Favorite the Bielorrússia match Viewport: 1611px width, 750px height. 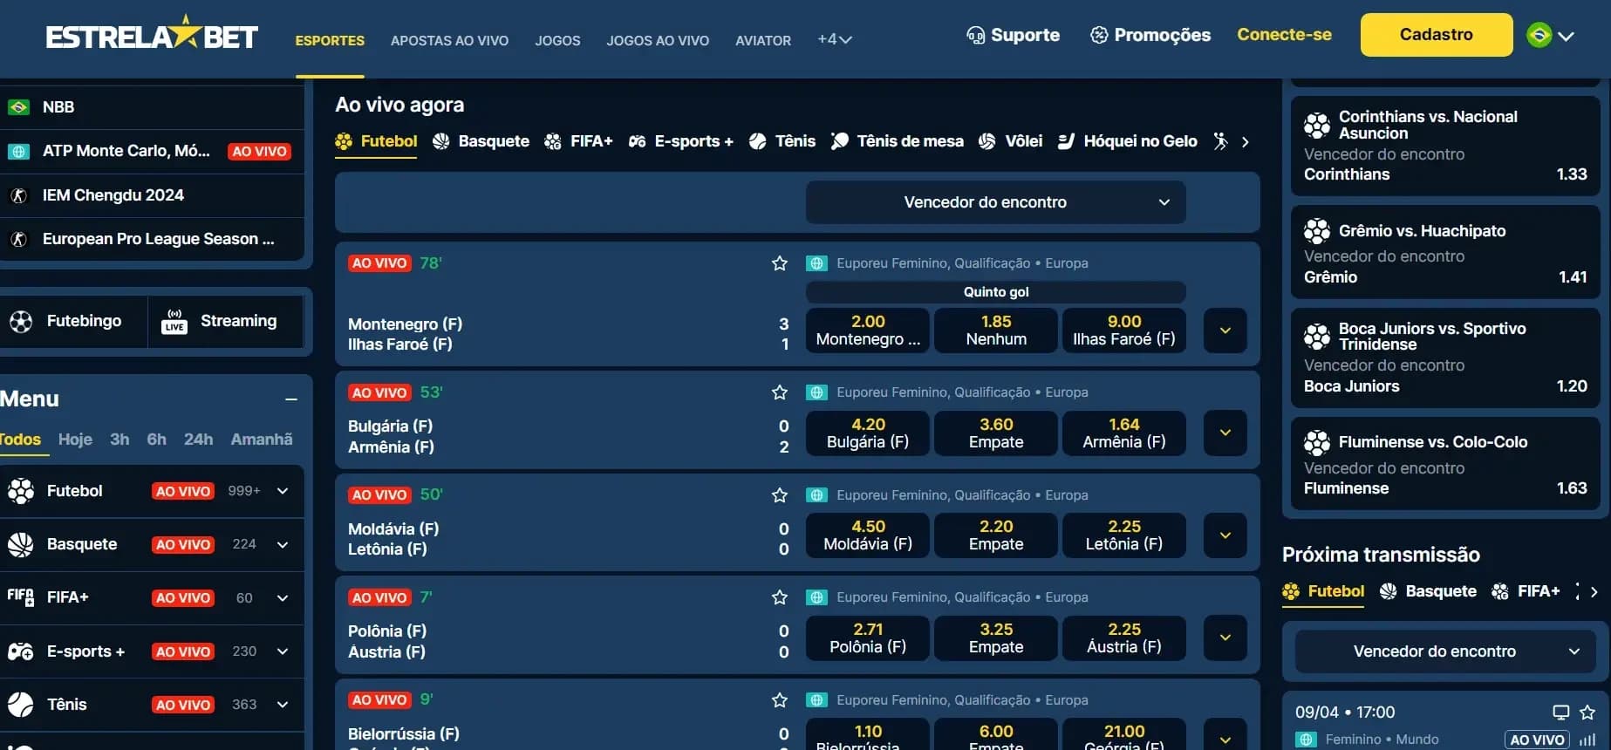click(780, 700)
